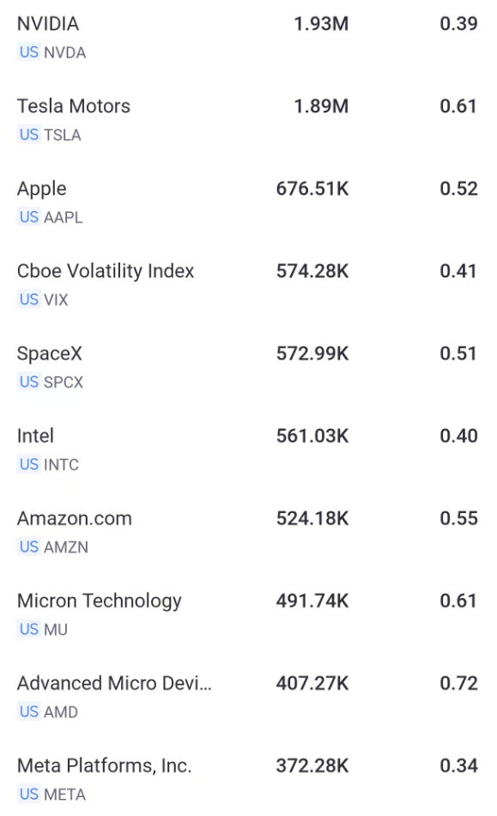
Task: Select Meta Platforms, Inc. entry
Action: click(x=248, y=779)
